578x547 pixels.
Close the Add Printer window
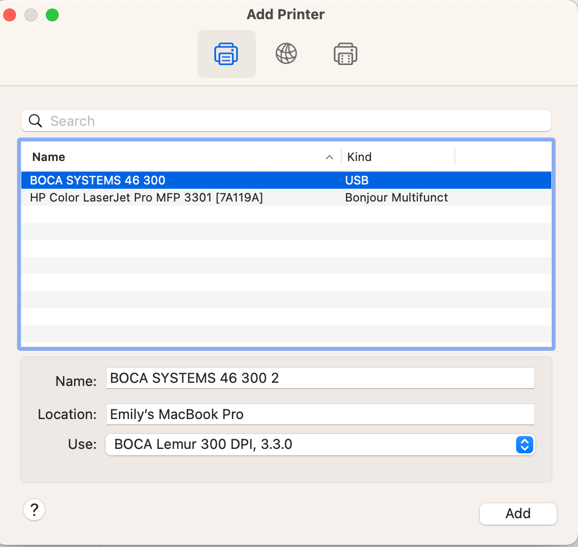(x=10, y=15)
